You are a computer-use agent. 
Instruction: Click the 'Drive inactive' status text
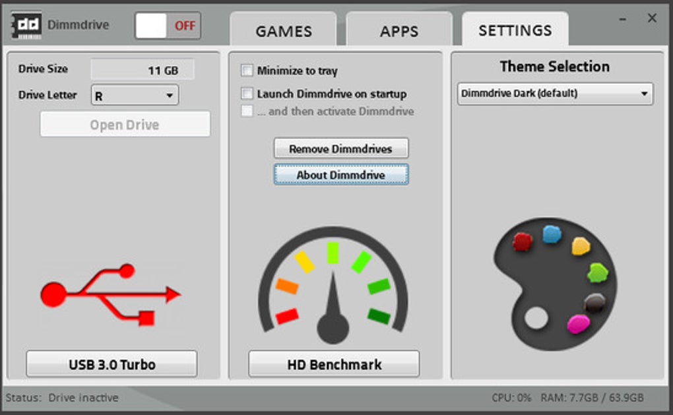(83, 397)
